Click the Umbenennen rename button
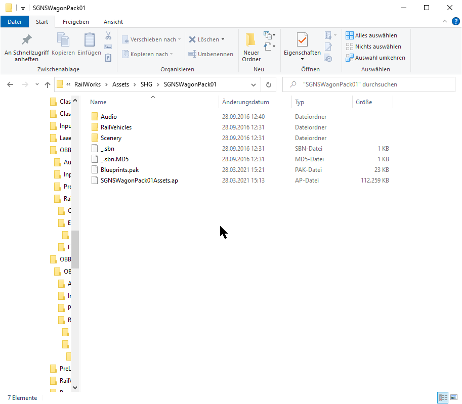 (211, 54)
